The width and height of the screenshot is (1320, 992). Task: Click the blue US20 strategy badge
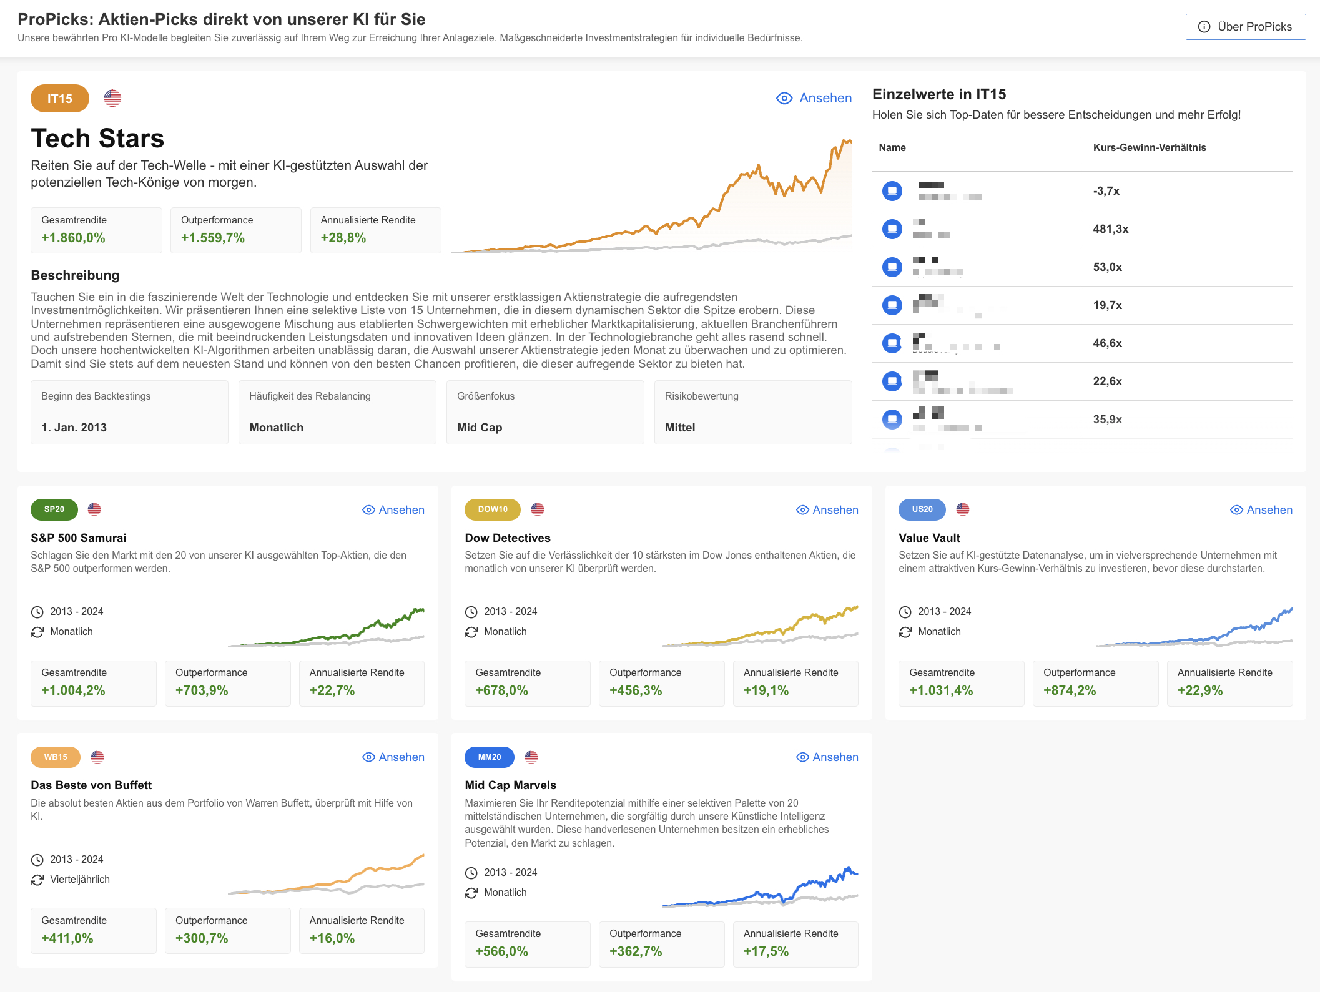(922, 509)
